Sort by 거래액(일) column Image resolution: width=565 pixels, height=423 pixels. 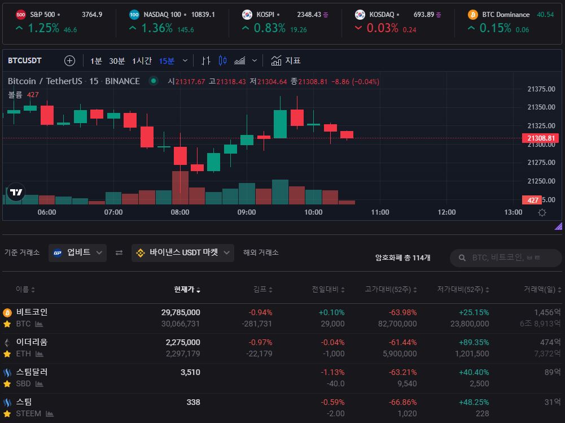(542, 289)
